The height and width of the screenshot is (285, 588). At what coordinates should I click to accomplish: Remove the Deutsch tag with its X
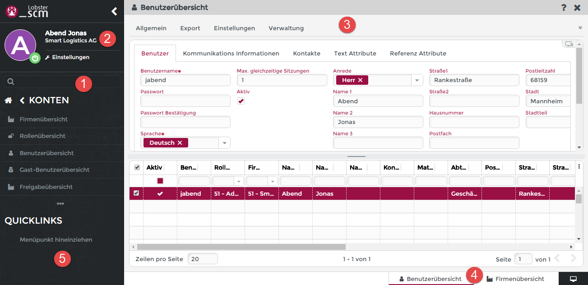[180, 142]
